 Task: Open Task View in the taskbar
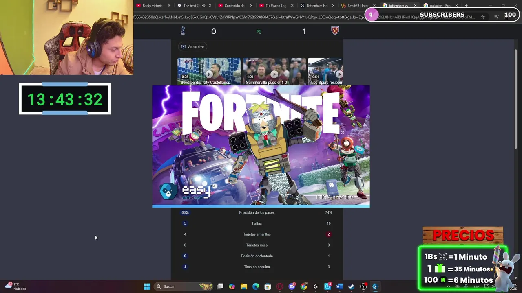220,286
